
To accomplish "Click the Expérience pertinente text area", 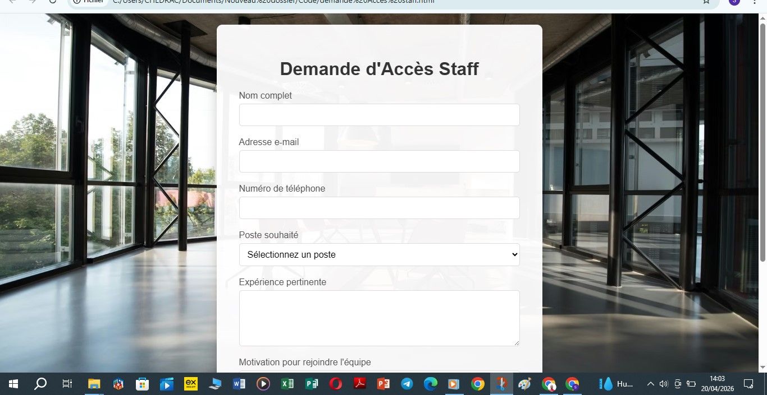I will pyautogui.click(x=379, y=318).
